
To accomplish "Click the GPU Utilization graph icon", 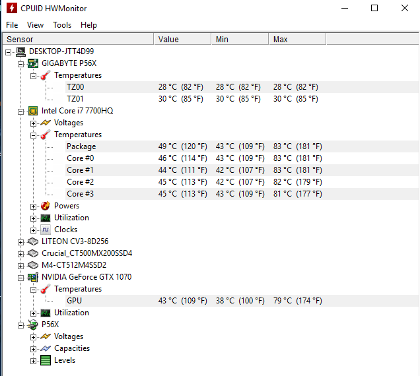I will [46, 313].
